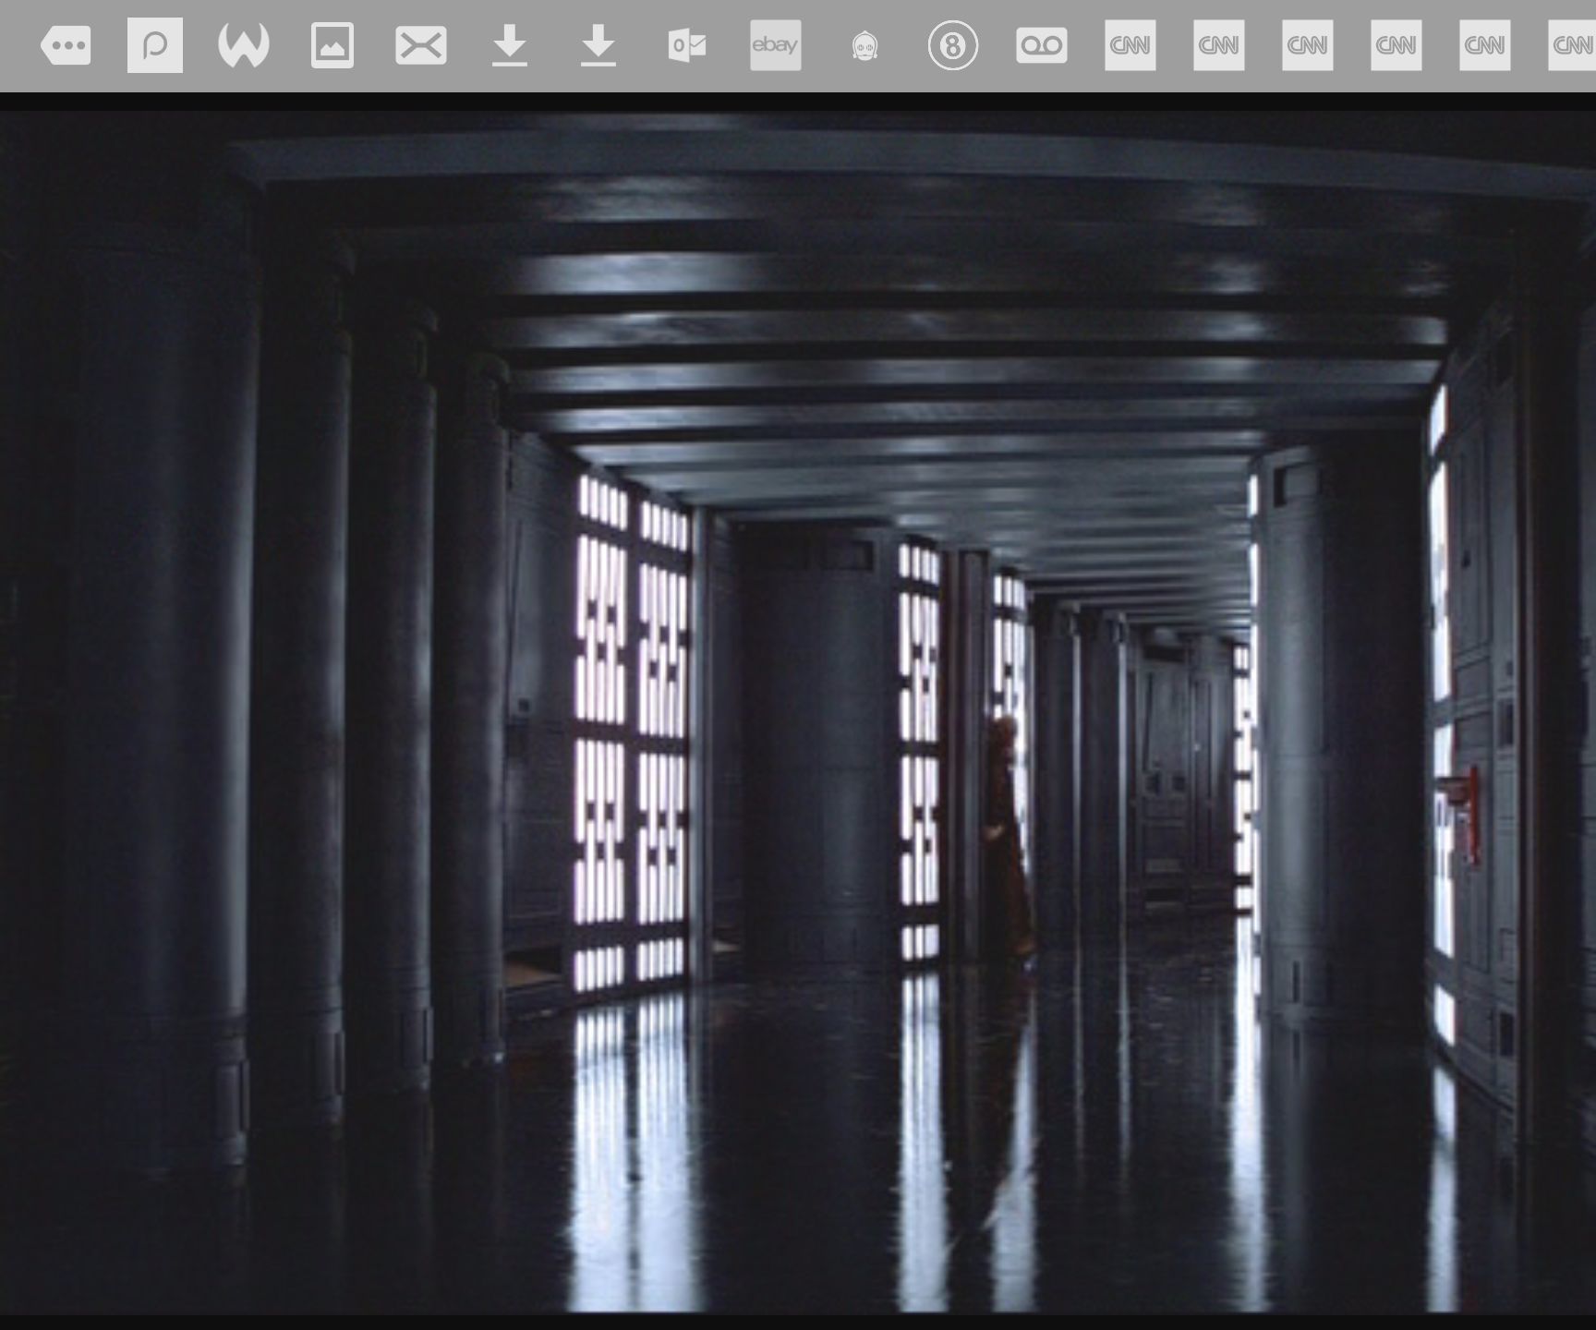
Task: Open the ebay shortcut
Action: click(x=776, y=45)
